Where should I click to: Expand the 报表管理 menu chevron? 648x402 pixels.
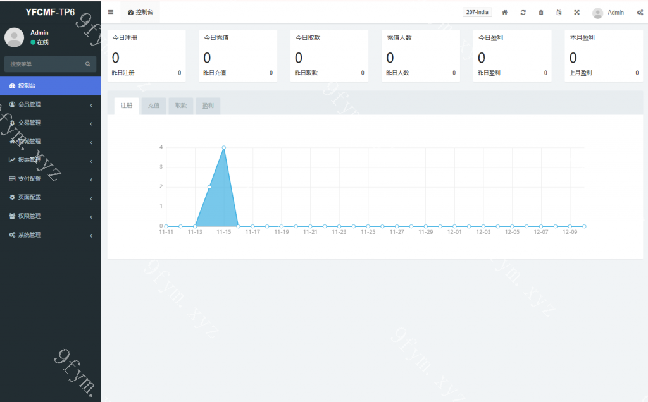[91, 161]
